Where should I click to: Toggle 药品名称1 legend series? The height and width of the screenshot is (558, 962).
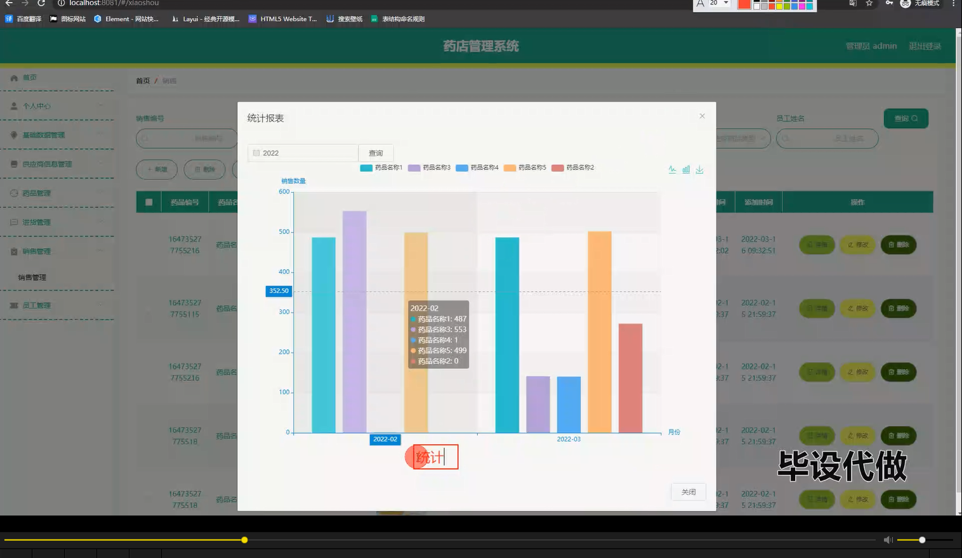pos(381,168)
